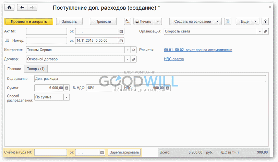
Task: Go back using the left arrow button
Action: (x=23, y=7)
